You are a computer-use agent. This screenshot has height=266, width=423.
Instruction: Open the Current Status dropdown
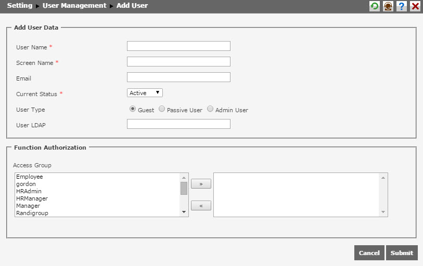click(x=145, y=92)
